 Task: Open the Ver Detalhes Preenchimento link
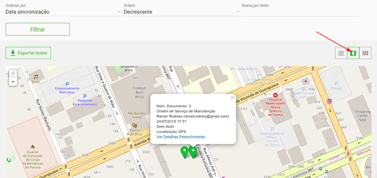pos(181,137)
